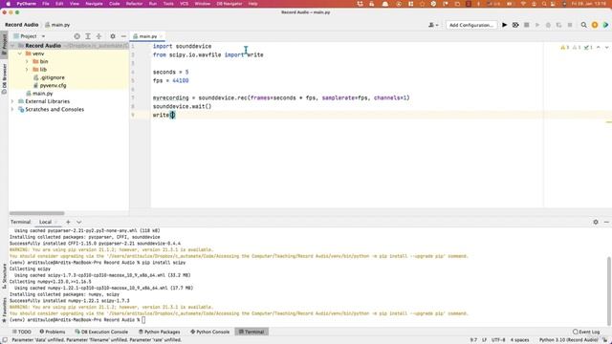This screenshot has height=344, width=612.
Task: Open terminal sessions dropdown arrow
Action: (x=78, y=222)
